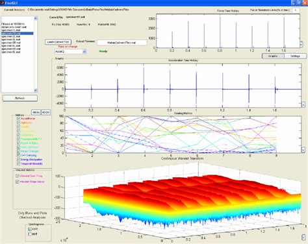Toggle the Accel/Force metric checkbox
308x244 pixels.
point(18,119)
